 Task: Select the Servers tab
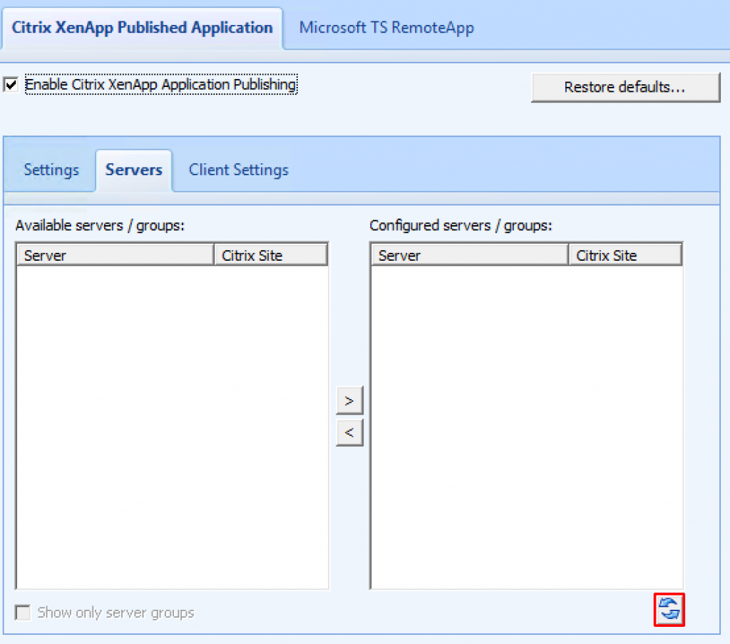click(x=133, y=170)
